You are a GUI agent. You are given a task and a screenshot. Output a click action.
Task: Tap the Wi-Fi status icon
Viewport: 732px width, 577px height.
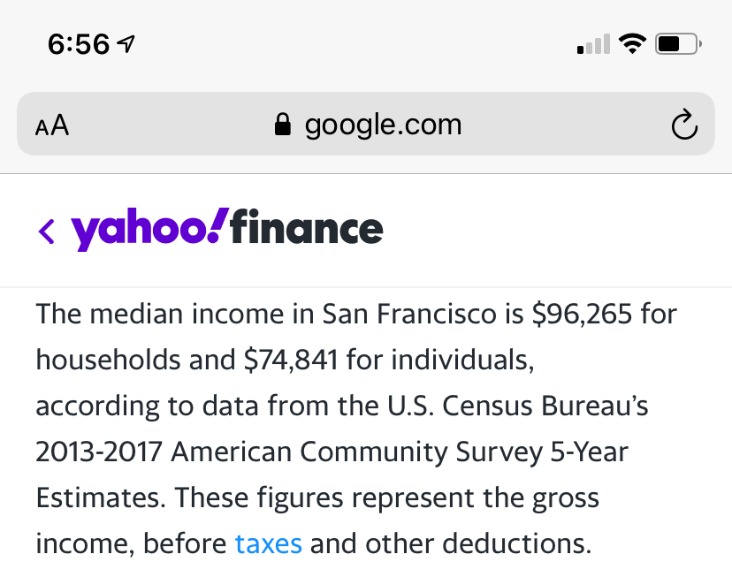pos(632,44)
